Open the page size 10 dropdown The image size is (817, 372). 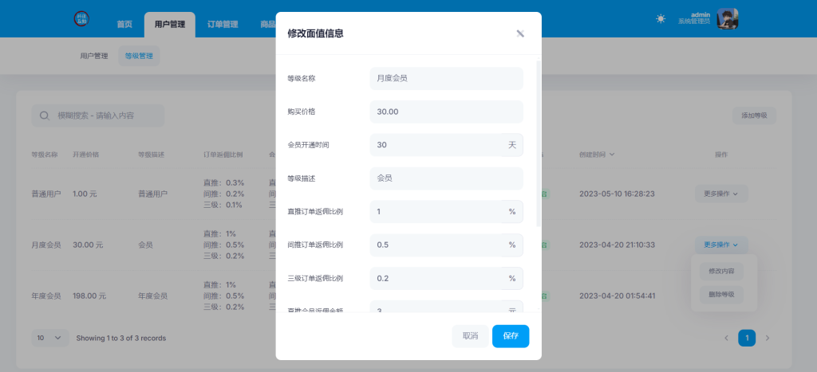pos(50,339)
